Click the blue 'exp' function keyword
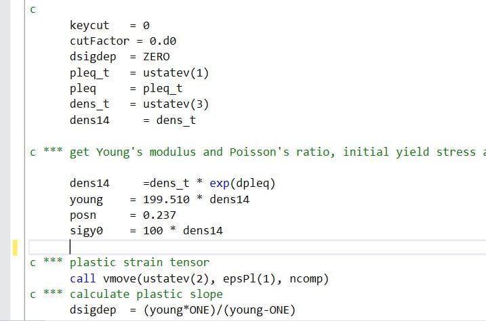The image size is (486, 321). pos(220,184)
